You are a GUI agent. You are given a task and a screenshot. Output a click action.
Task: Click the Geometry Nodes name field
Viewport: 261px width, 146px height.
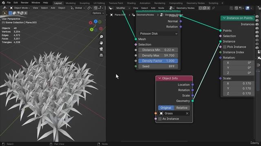pyautogui.click(x=186, y=8)
